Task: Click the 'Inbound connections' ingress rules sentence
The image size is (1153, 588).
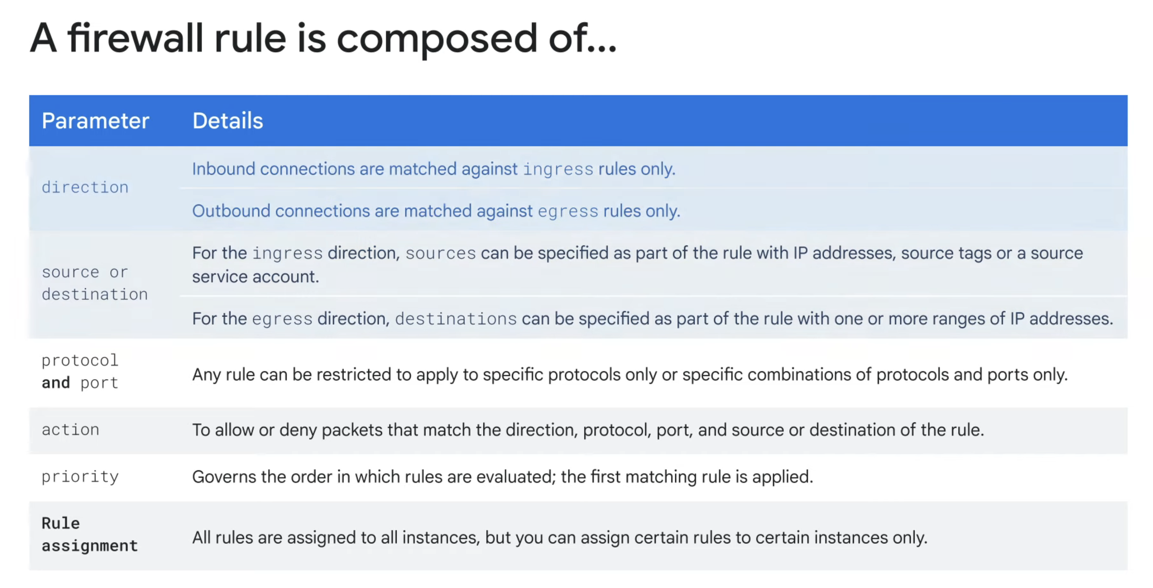Action: [433, 169]
